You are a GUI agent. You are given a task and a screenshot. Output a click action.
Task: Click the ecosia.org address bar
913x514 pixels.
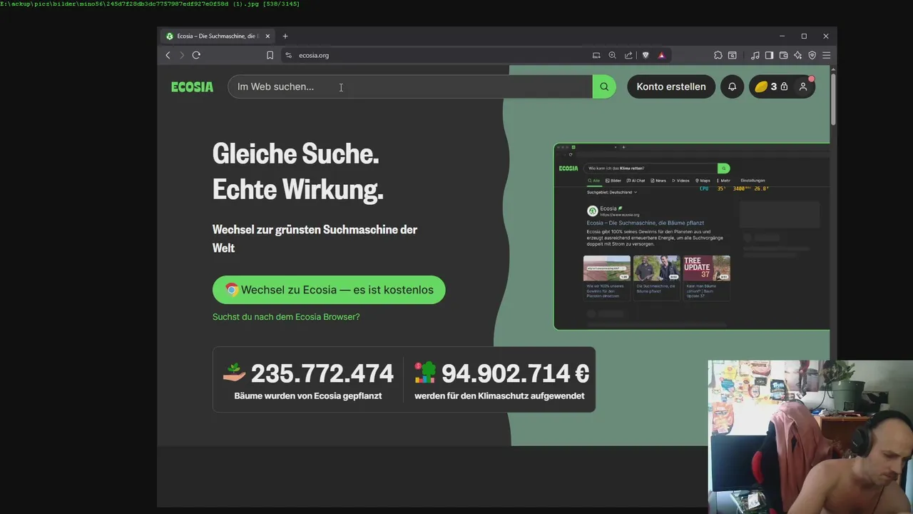(435, 55)
